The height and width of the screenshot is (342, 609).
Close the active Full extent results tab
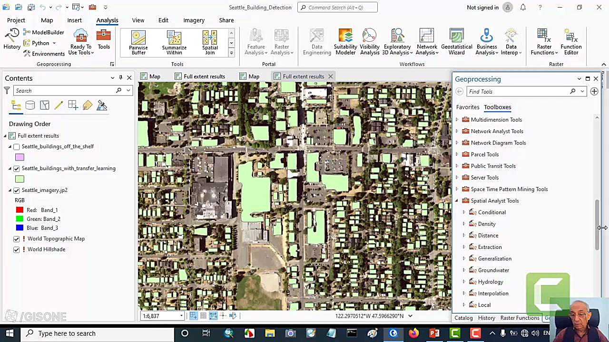[x=330, y=76]
